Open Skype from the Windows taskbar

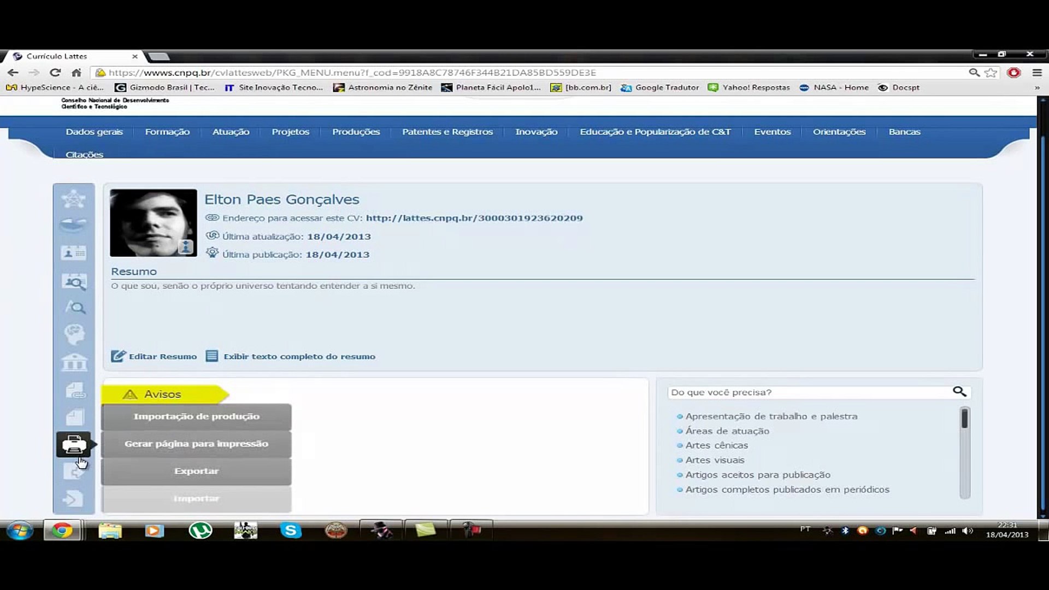tap(291, 530)
